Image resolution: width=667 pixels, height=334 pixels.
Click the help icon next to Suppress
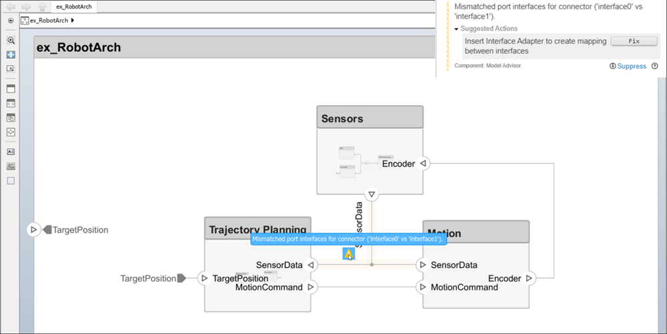(654, 67)
